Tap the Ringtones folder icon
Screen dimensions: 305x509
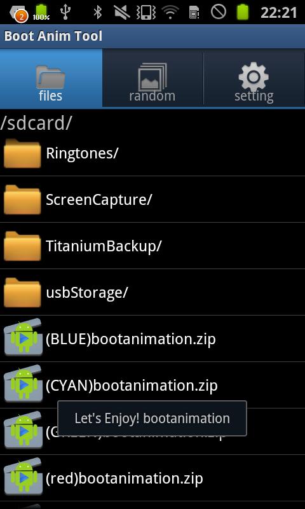point(22,153)
